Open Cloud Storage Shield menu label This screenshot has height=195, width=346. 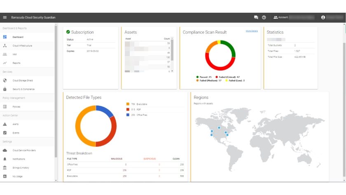tap(23, 81)
